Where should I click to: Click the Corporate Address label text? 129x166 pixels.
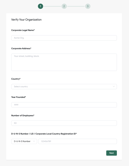click(x=21, y=48)
